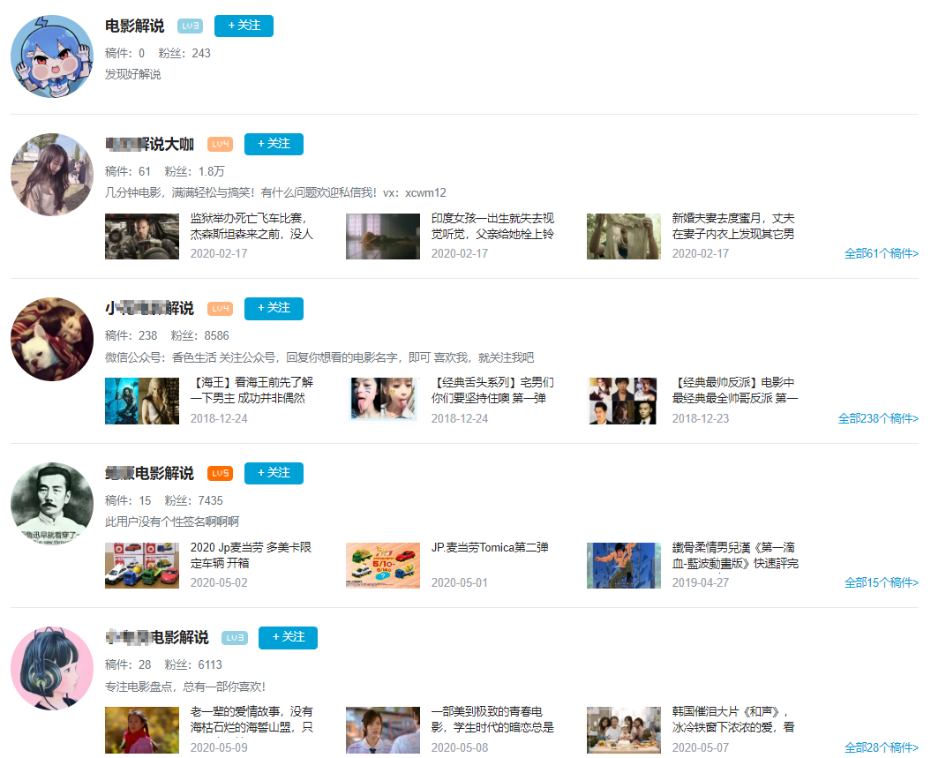The height and width of the screenshot is (758, 946).
Task: Click the 印度女孩 video thumbnail
Action: [x=382, y=236]
